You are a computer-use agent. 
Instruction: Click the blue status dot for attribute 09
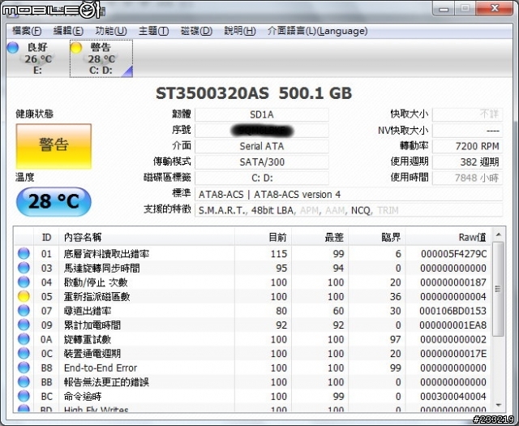click(24, 325)
